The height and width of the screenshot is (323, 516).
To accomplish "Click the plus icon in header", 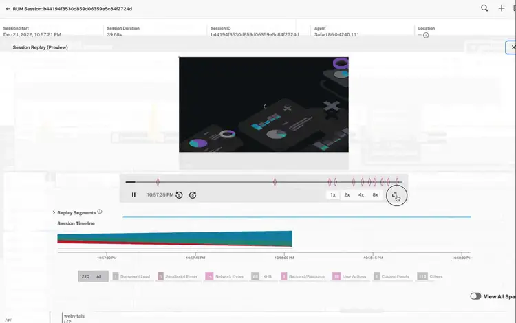I will tap(502, 9).
